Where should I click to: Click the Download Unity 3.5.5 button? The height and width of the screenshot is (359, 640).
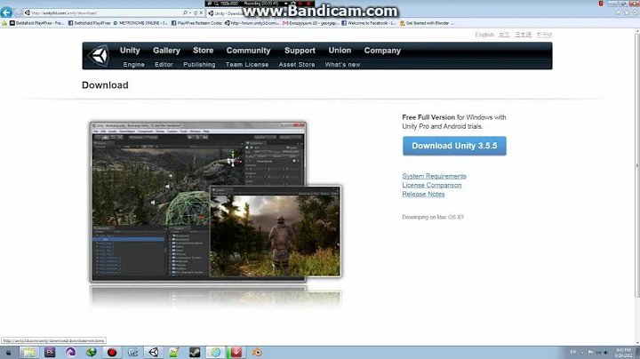click(x=454, y=146)
